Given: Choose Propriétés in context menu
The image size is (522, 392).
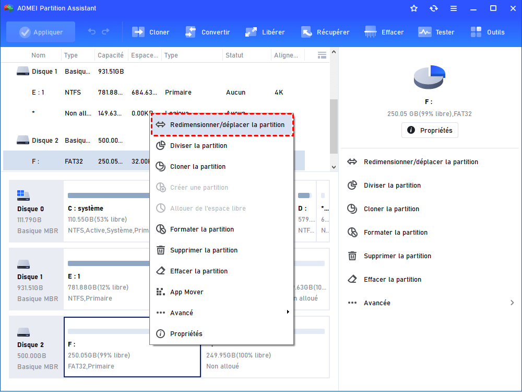Looking at the screenshot, I should [x=222, y=333].
